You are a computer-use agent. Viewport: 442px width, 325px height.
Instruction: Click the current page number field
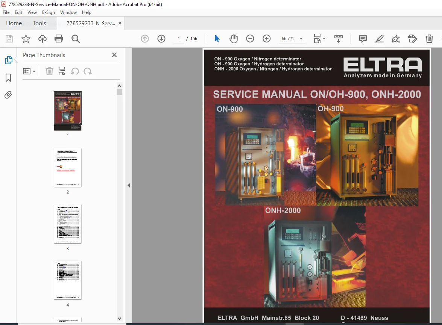tap(178, 39)
